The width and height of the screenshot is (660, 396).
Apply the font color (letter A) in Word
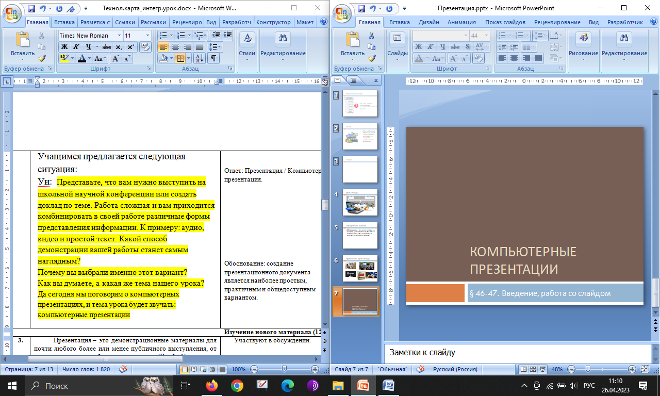coord(81,58)
